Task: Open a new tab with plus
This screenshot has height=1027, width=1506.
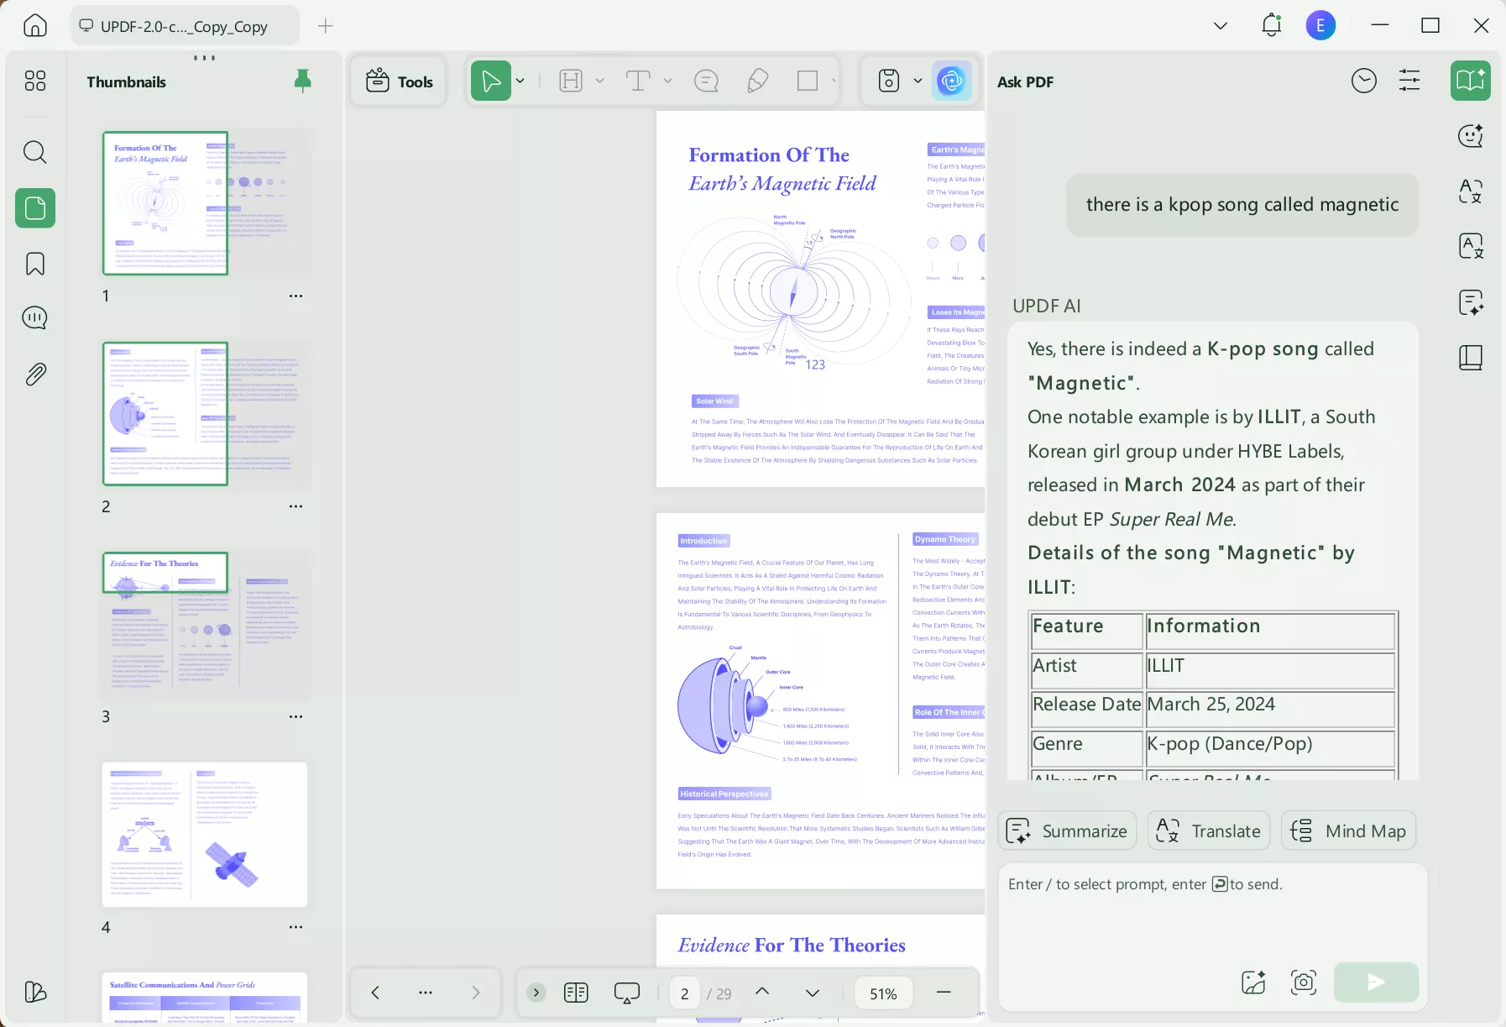Action: click(326, 26)
